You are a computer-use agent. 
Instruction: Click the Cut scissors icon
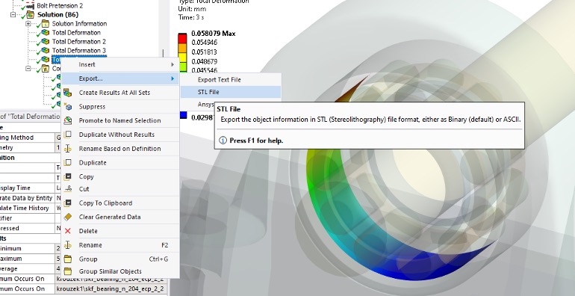click(68, 189)
